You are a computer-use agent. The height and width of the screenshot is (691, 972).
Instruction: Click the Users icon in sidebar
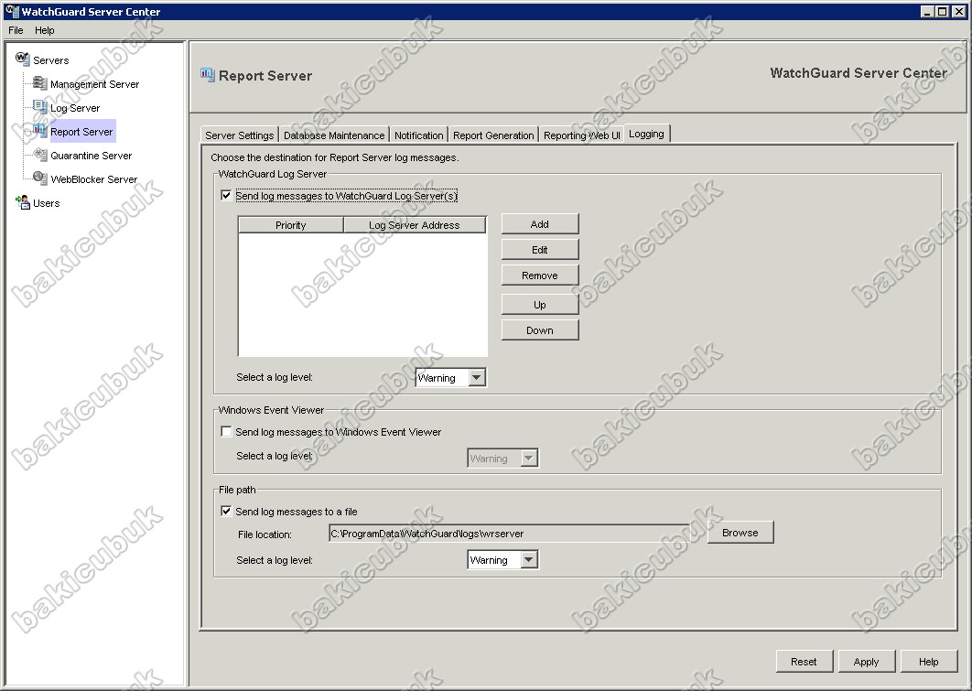tap(23, 203)
